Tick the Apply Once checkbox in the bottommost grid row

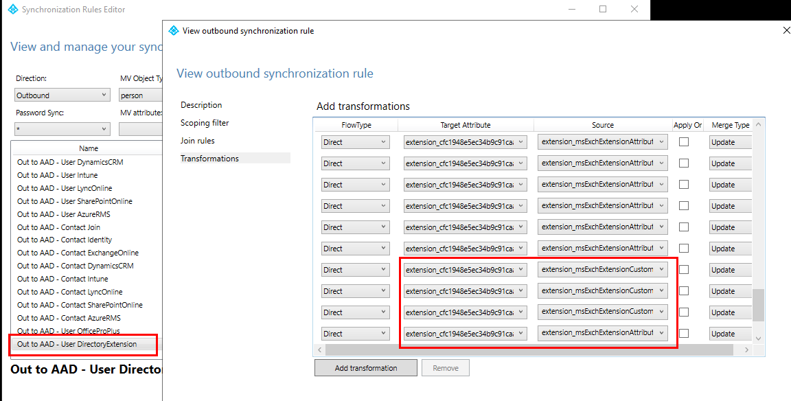(x=684, y=334)
